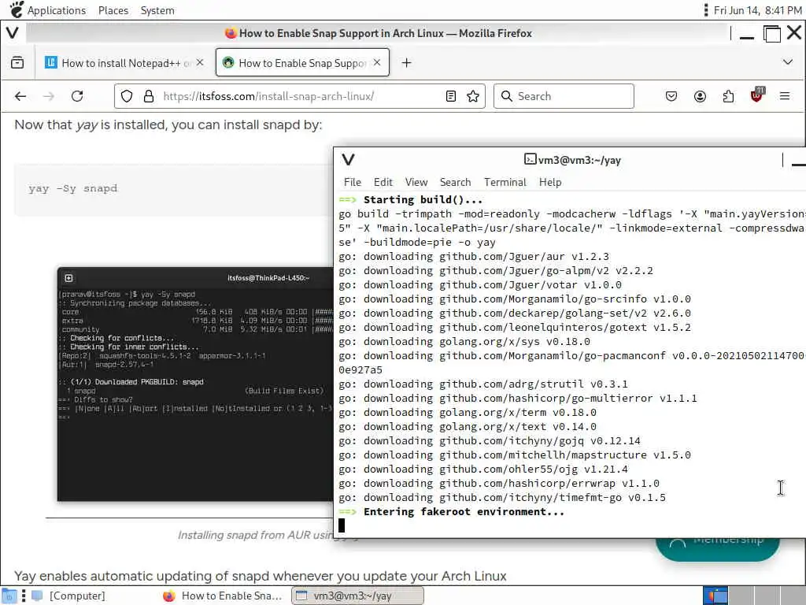Click 'Installing snapd from AUR' caption
This screenshot has width=806, height=605.
[x=256, y=535]
